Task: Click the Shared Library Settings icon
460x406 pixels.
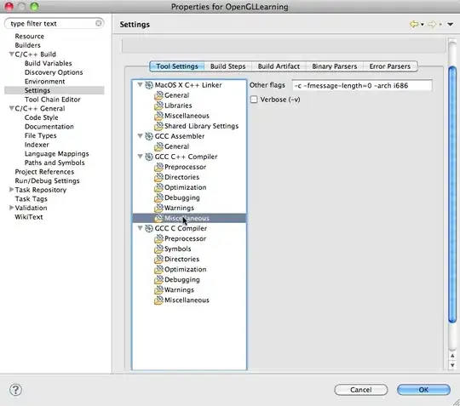Action: 158,126
